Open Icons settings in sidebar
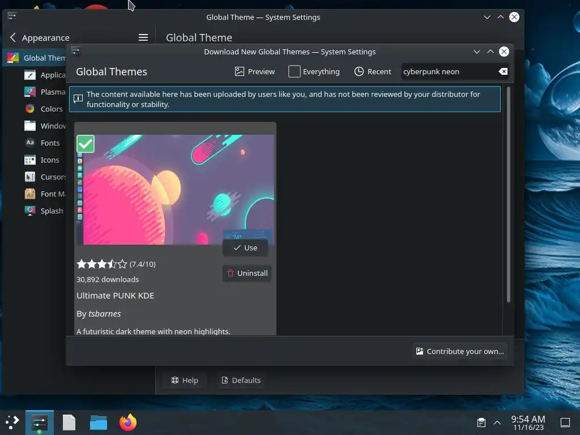 (44, 160)
